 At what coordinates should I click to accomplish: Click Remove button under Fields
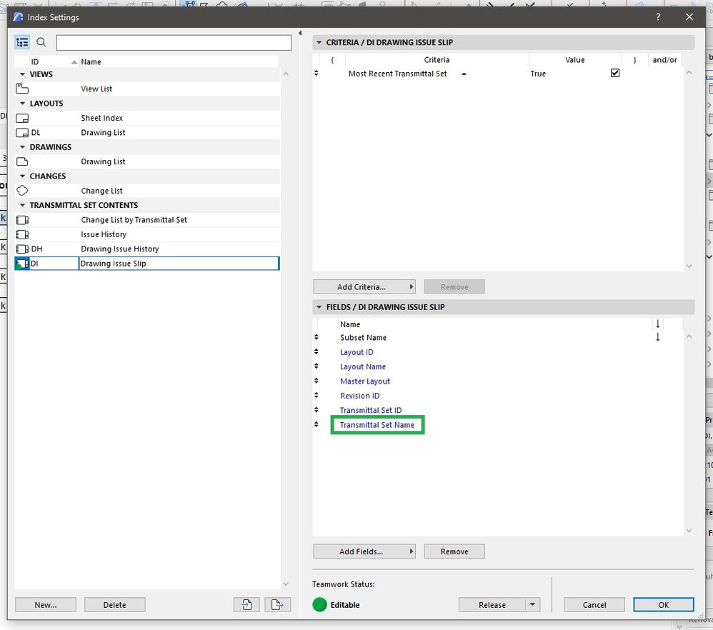tap(454, 551)
